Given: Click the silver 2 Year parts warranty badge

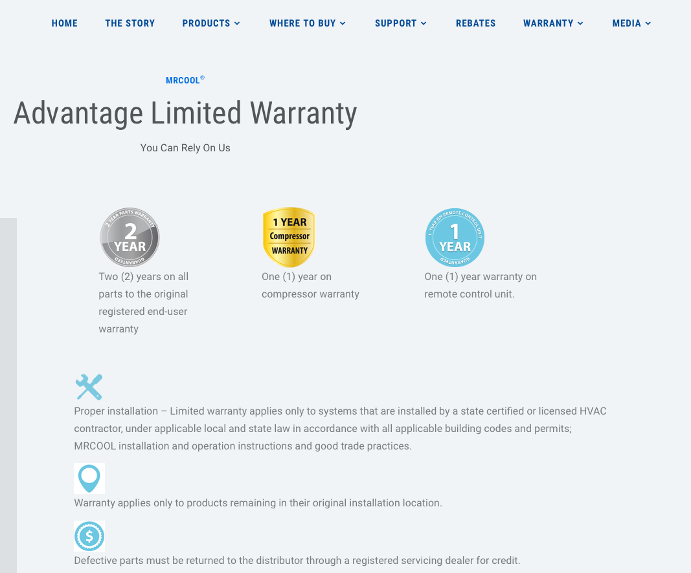Looking at the screenshot, I should (x=130, y=237).
